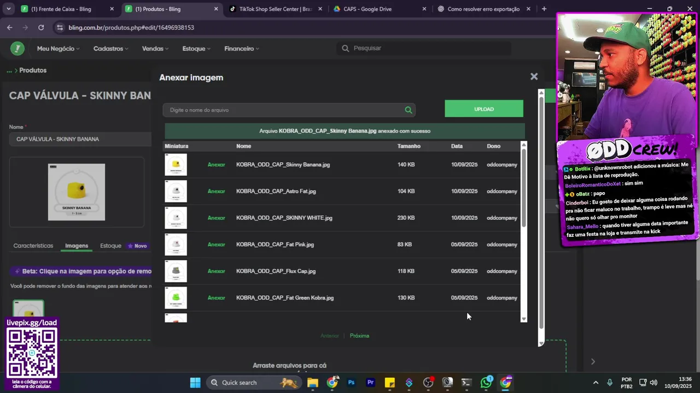
Task: Open the Fat Green Kobra thumbnail
Action: pos(176,298)
